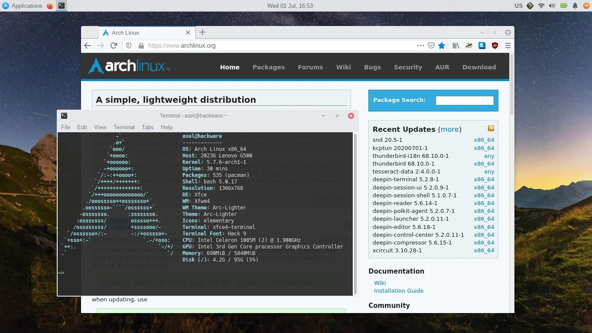The image size is (592, 333).
Task: Open battery power indicator
Action: [x=564, y=6]
